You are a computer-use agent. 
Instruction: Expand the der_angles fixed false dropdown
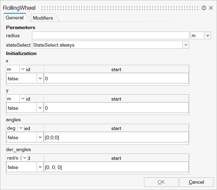[40, 167]
